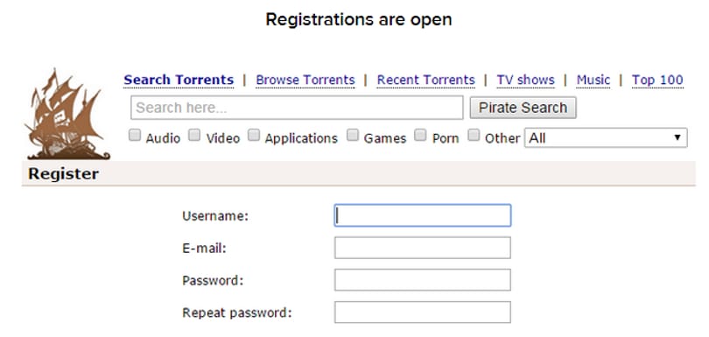Enable the Other checkbox
Image resolution: width=709 pixels, height=337 pixels.
[474, 136]
